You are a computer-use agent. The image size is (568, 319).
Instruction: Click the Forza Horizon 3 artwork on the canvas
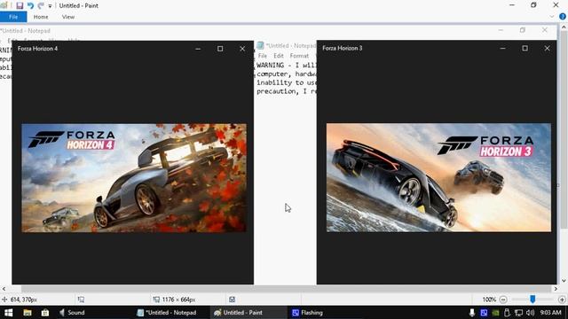[438, 177]
